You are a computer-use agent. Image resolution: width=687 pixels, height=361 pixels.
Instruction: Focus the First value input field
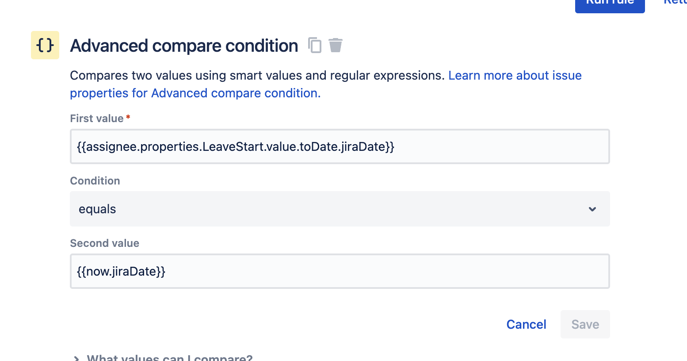[340, 146]
